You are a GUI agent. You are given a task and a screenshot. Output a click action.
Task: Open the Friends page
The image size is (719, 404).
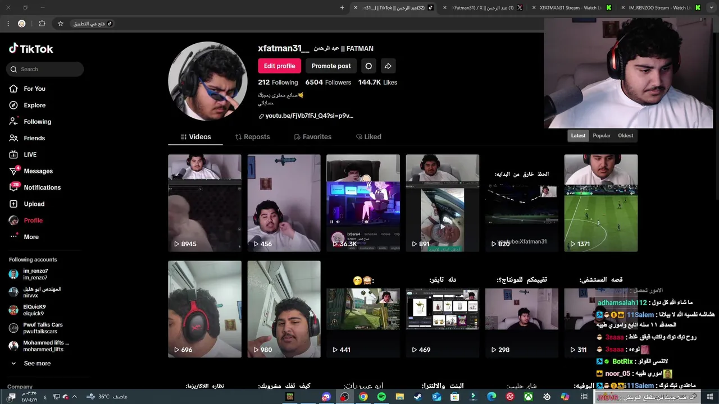[34, 138]
